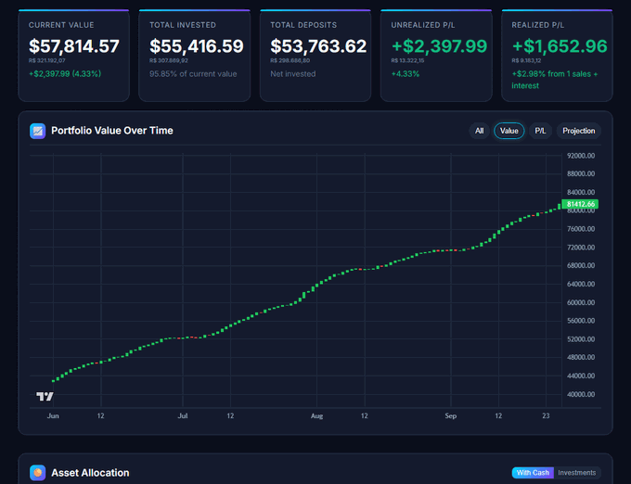Image resolution: width=631 pixels, height=484 pixels.
Task: Select the All chart view
Action: 479,131
